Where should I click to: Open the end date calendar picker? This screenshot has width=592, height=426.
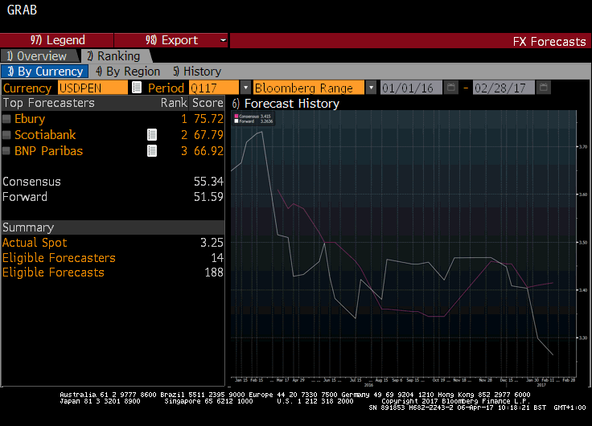(543, 88)
